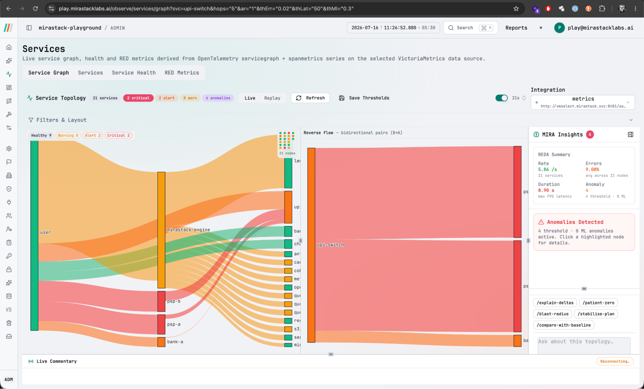Open the Service Graph tab
Image resolution: width=644 pixels, height=389 pixels.
[49, 73]
